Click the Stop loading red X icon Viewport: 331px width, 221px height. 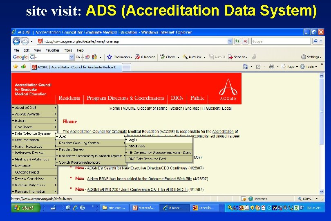[x=245, y=41]
